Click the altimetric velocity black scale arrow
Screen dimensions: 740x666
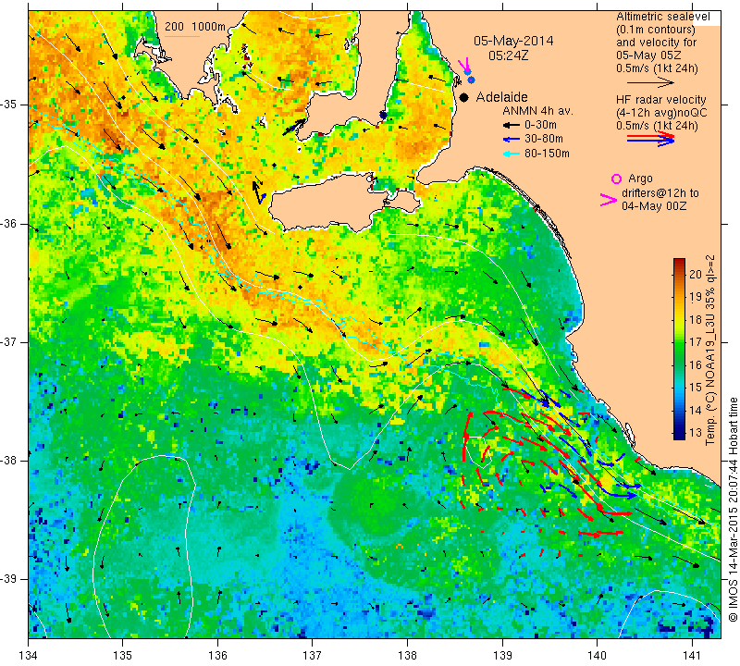pyautogui.click(x=650, y=82)
